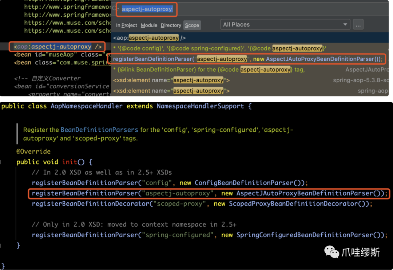This screenshot has height=270, width=393.
Task: Click the bean id="museAop" line
Action: (x=62, y=55)
